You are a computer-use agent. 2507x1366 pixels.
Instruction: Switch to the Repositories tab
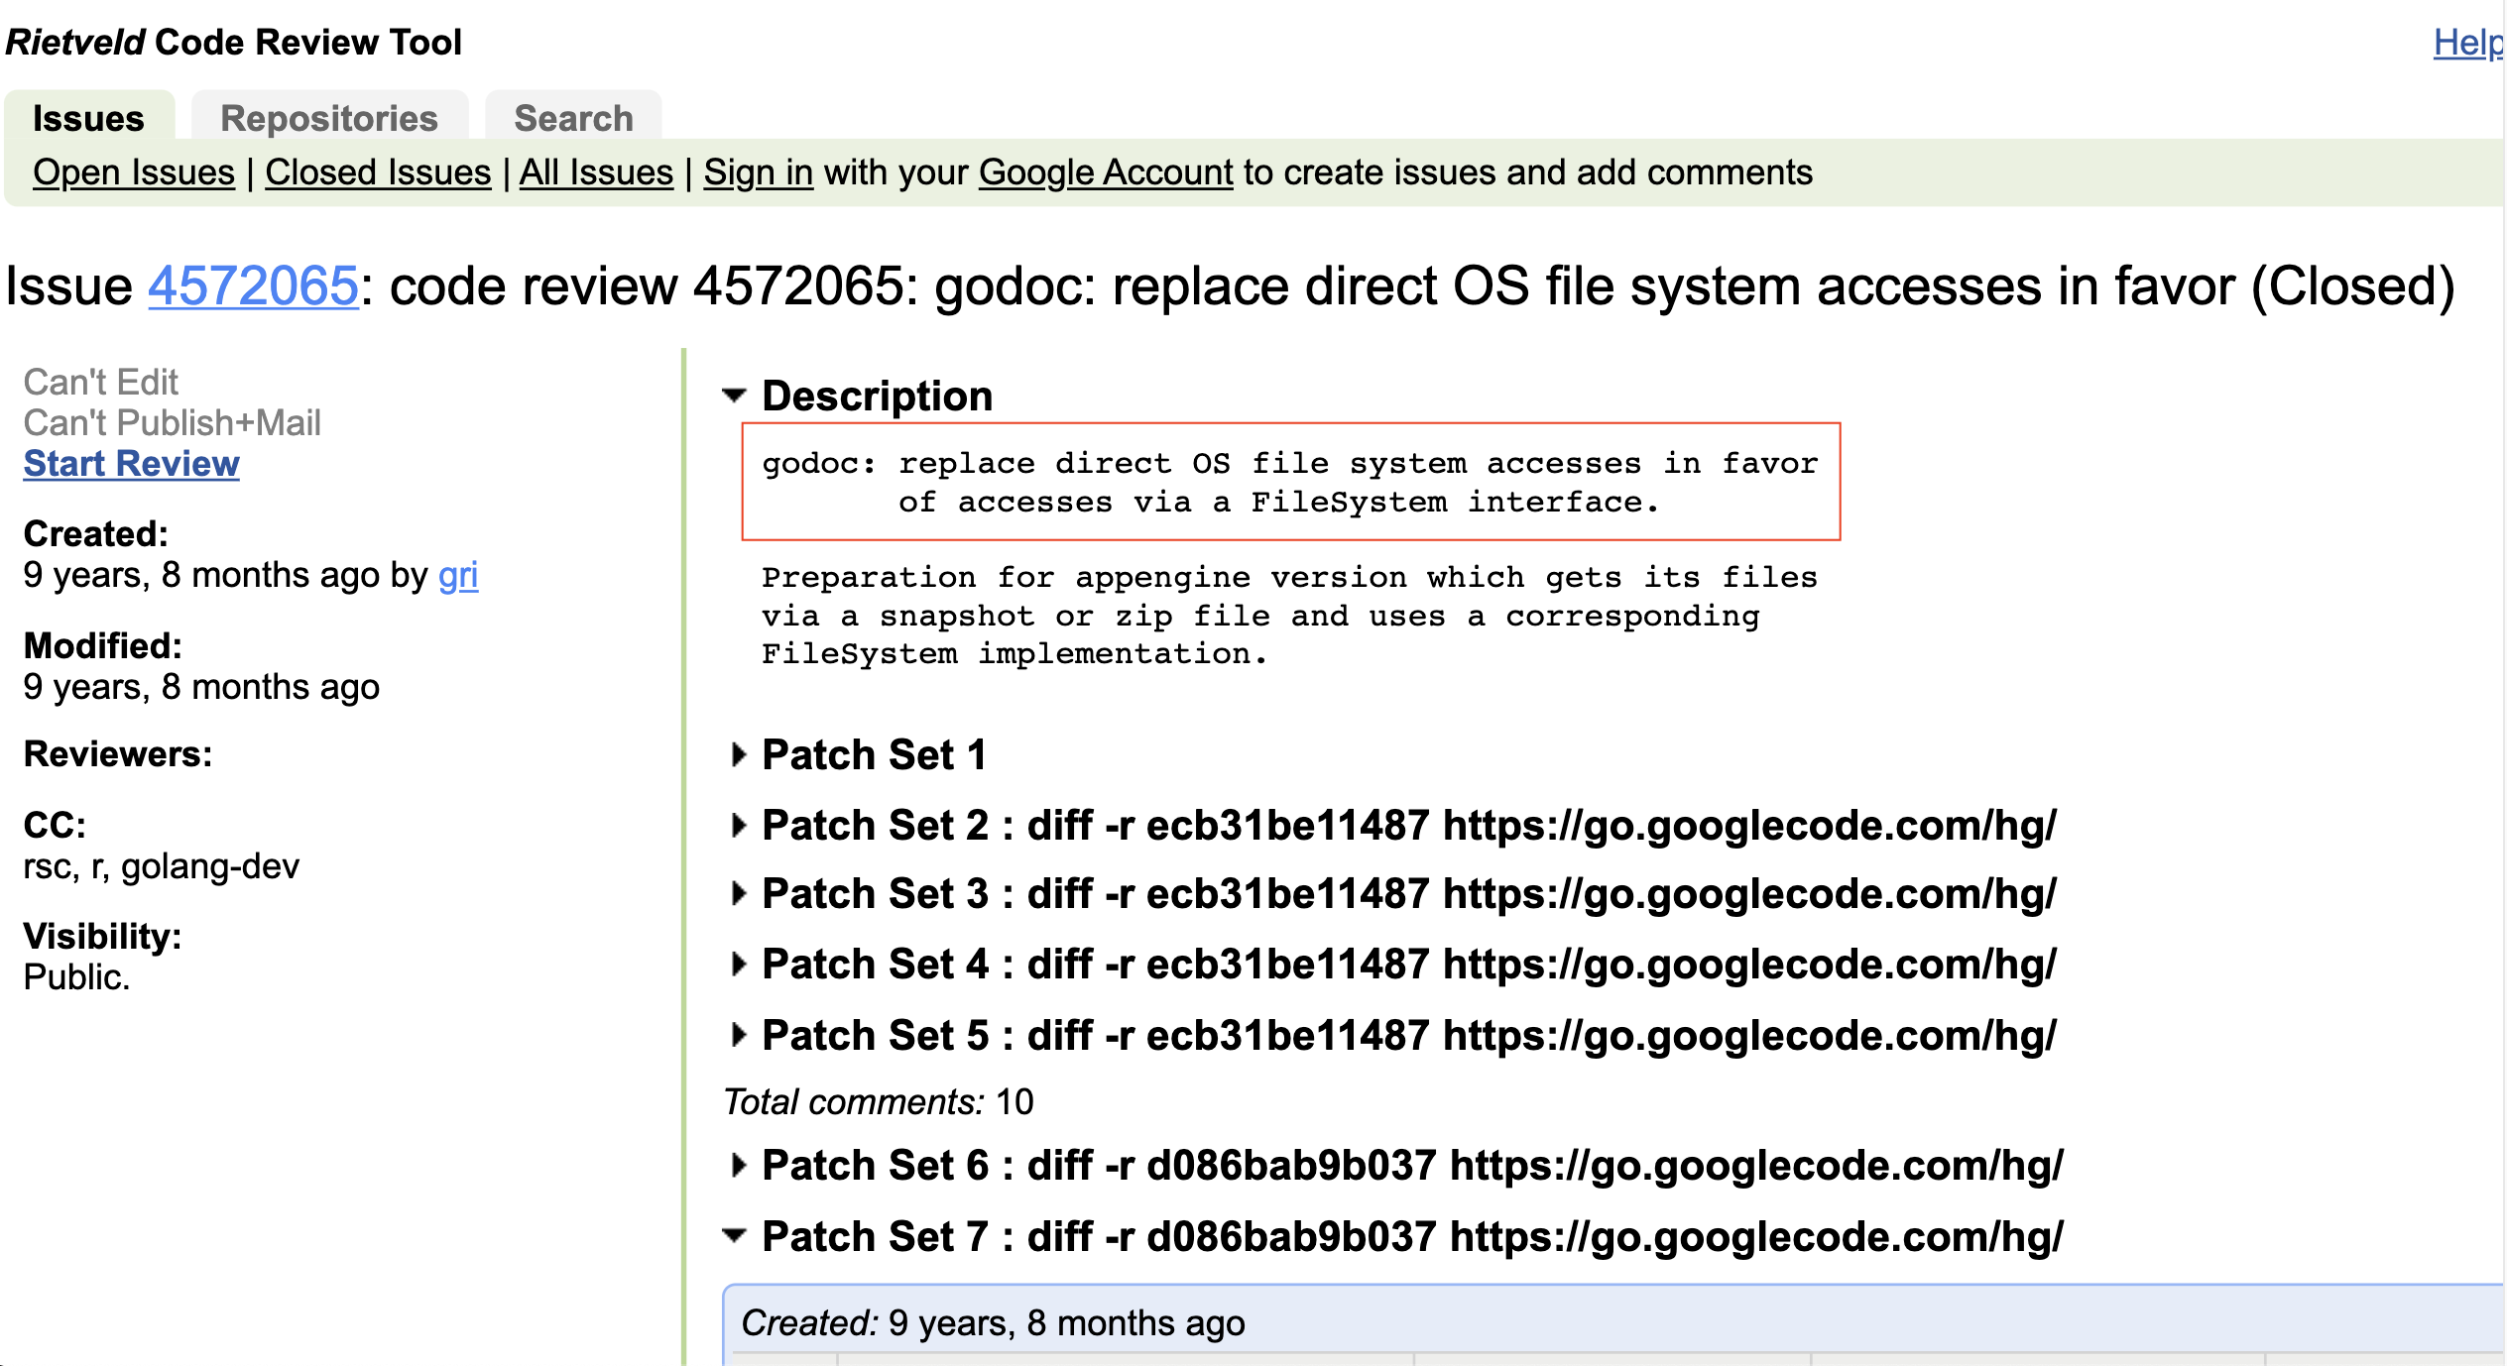coord(329,118)
